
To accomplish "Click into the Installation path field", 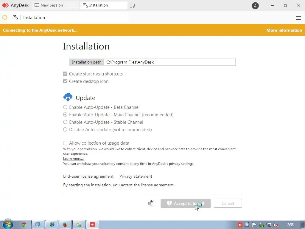I will [170, 62].
